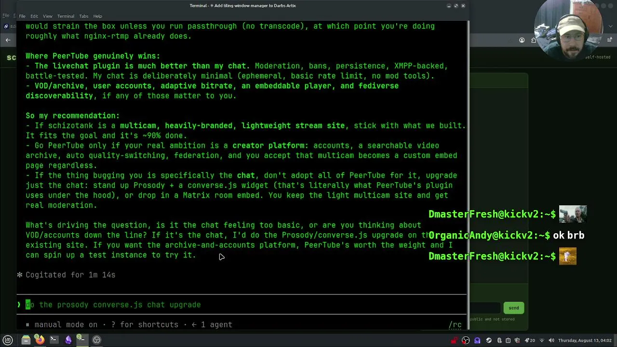
Task: Open the volume control tray icon
Action: point(551,340)
